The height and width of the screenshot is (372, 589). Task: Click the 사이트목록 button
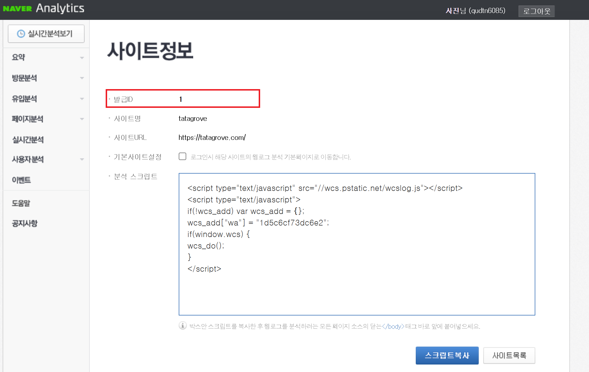509,356
